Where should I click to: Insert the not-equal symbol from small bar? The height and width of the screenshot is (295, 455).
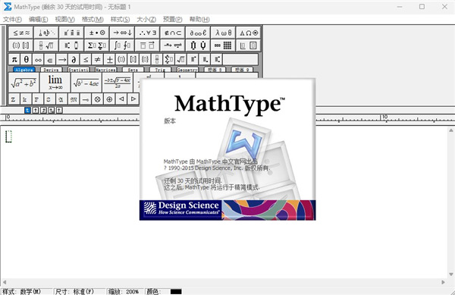click(98, 59)
